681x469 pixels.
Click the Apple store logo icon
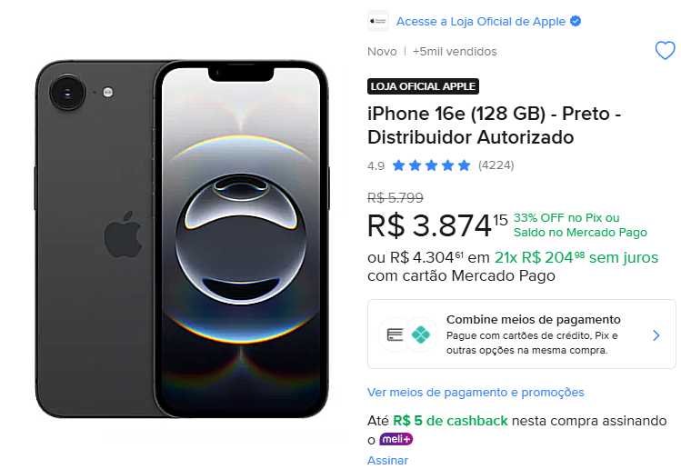coord(378,21)
